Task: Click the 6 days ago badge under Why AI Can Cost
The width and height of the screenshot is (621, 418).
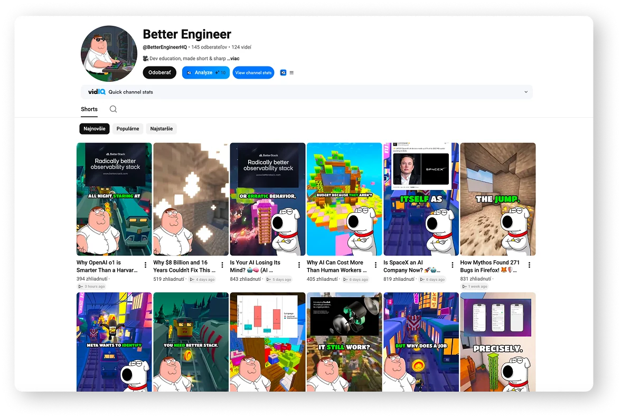Action: click(356, 279)
